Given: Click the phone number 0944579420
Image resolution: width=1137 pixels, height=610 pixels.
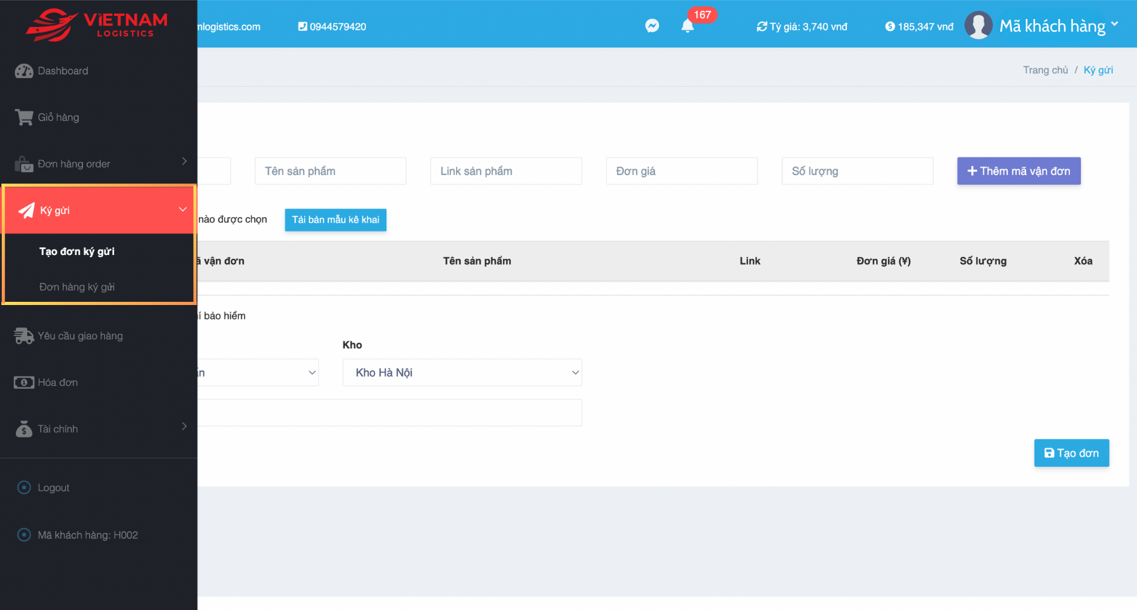Looking at the screenshot, I should pyautogui.click(x=338, y=27).
